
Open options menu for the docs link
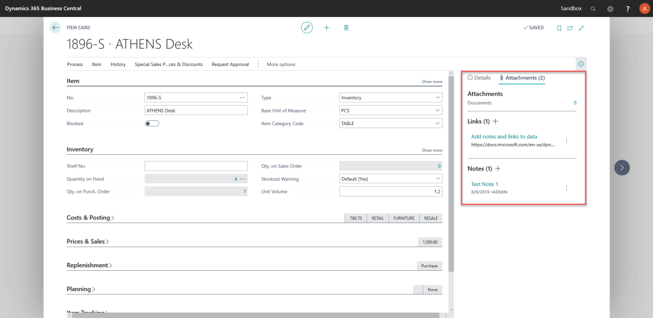click(x=567, y=141)
